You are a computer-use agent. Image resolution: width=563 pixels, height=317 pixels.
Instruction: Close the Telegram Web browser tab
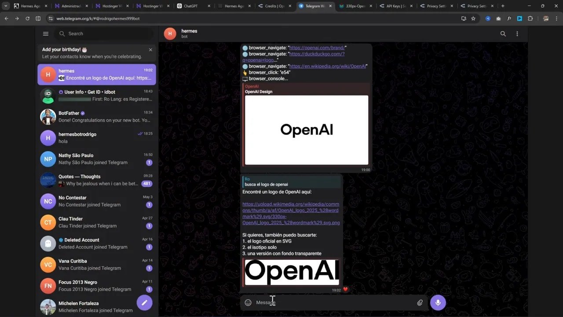click(x=330, y=6)
